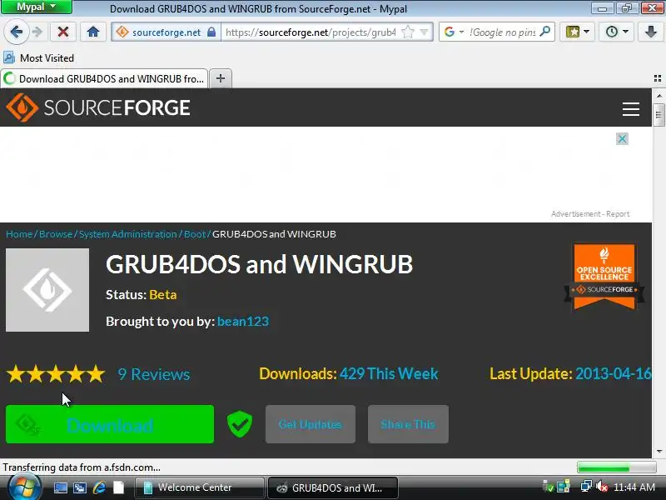Click the GRUB4DOS project logo thumbnail
The width and height of the screenshot is (666, 500).
coord(47,290)
